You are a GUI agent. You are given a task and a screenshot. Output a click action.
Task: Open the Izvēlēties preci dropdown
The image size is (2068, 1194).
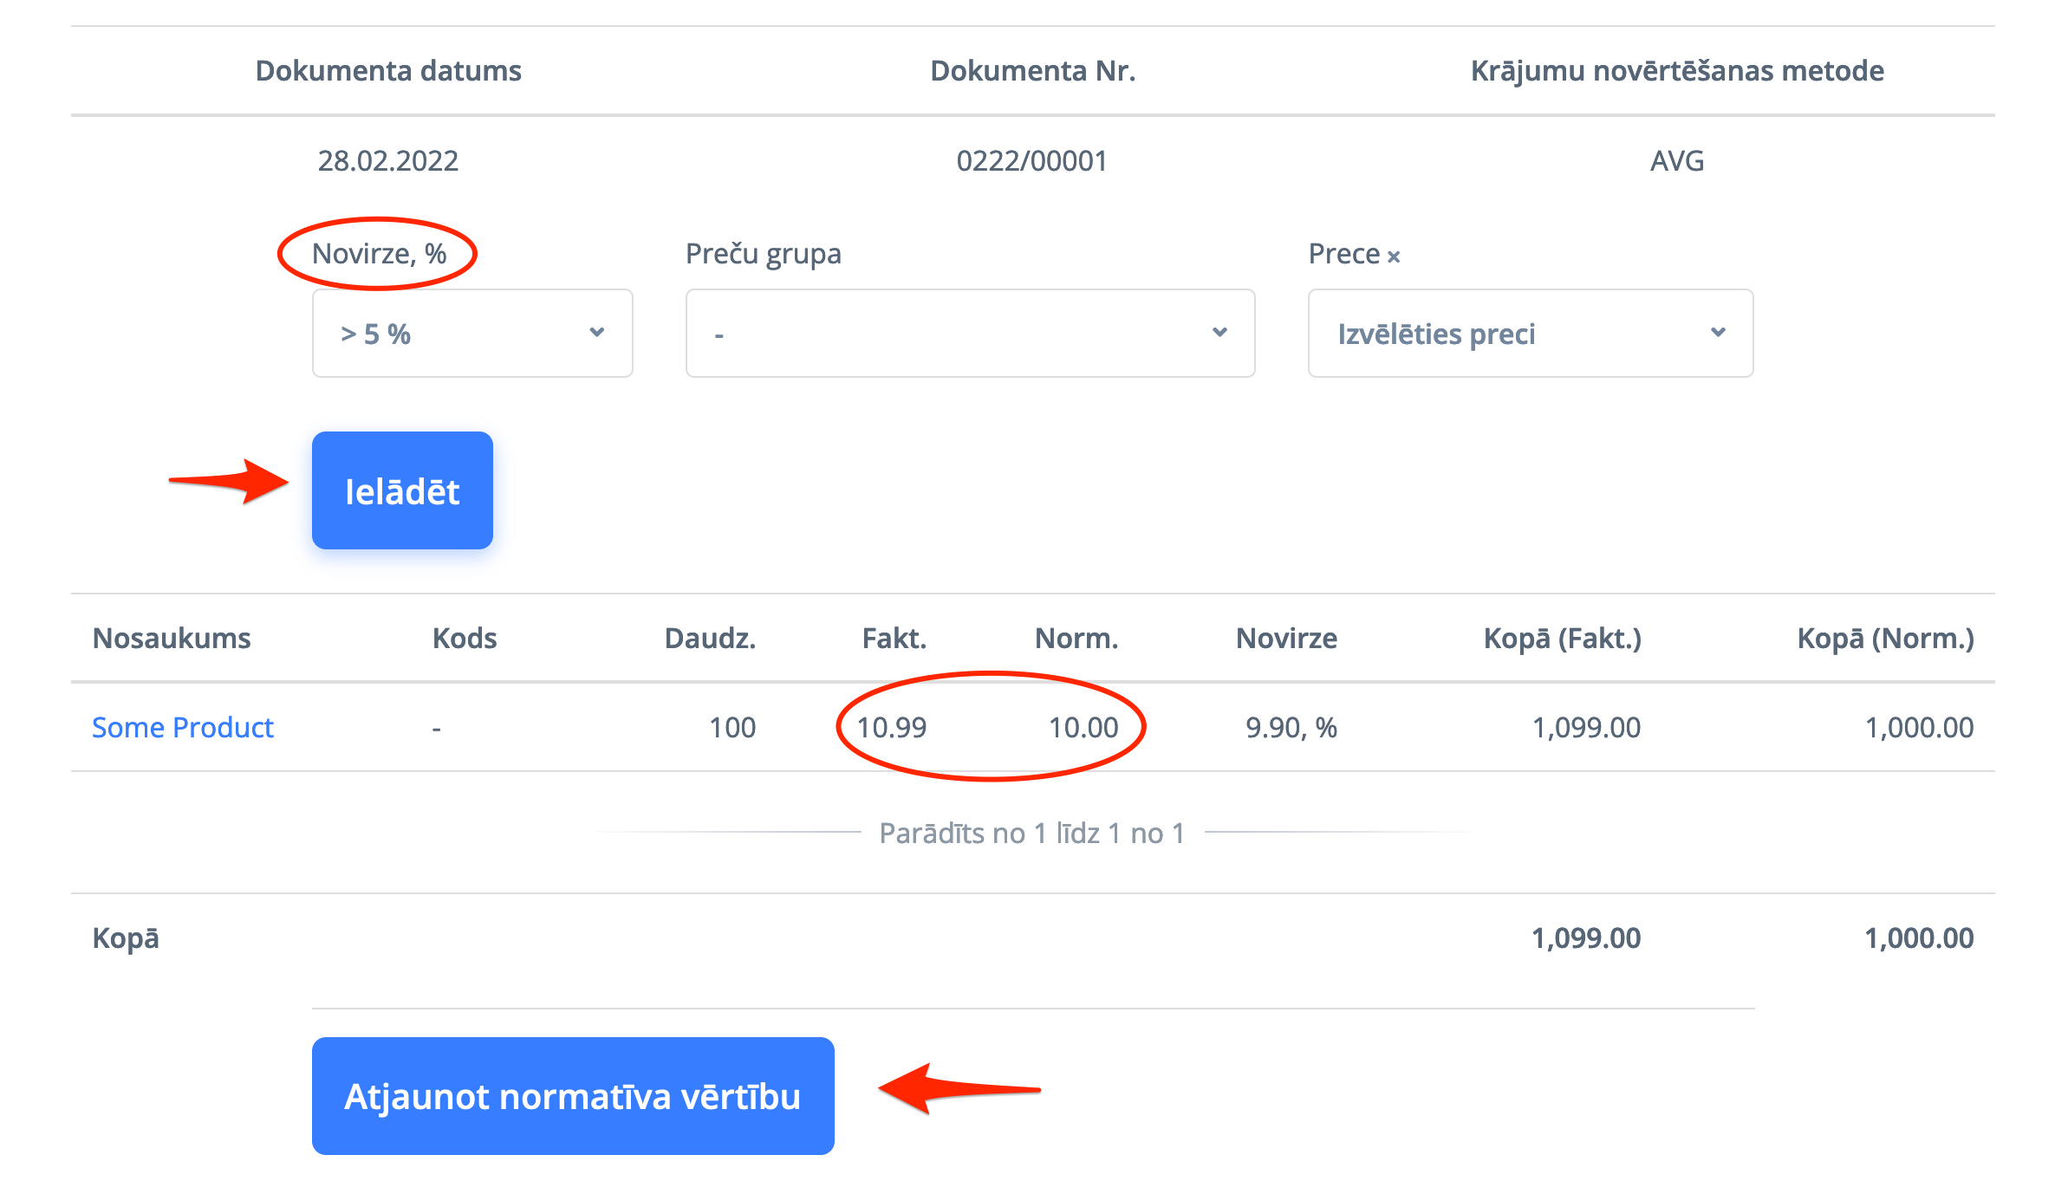pos(1530,334)
